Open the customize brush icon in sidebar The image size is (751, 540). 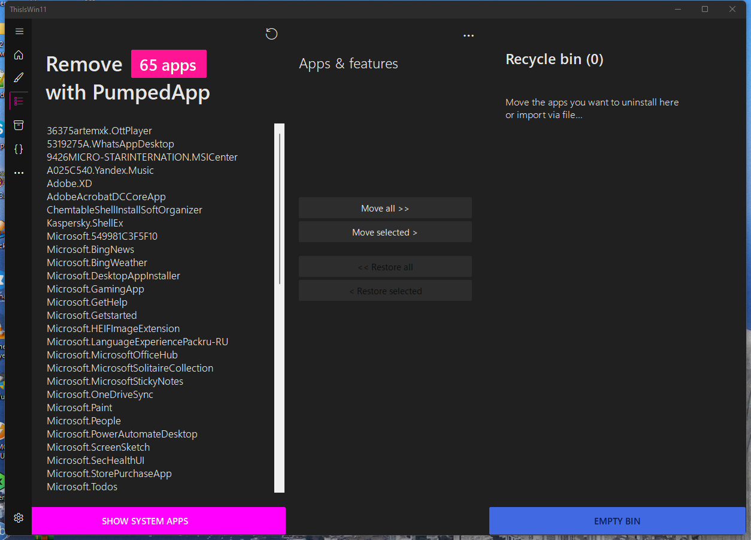[19, 78]
